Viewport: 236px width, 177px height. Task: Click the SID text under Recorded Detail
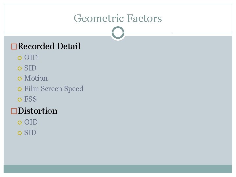click(30, 68)
